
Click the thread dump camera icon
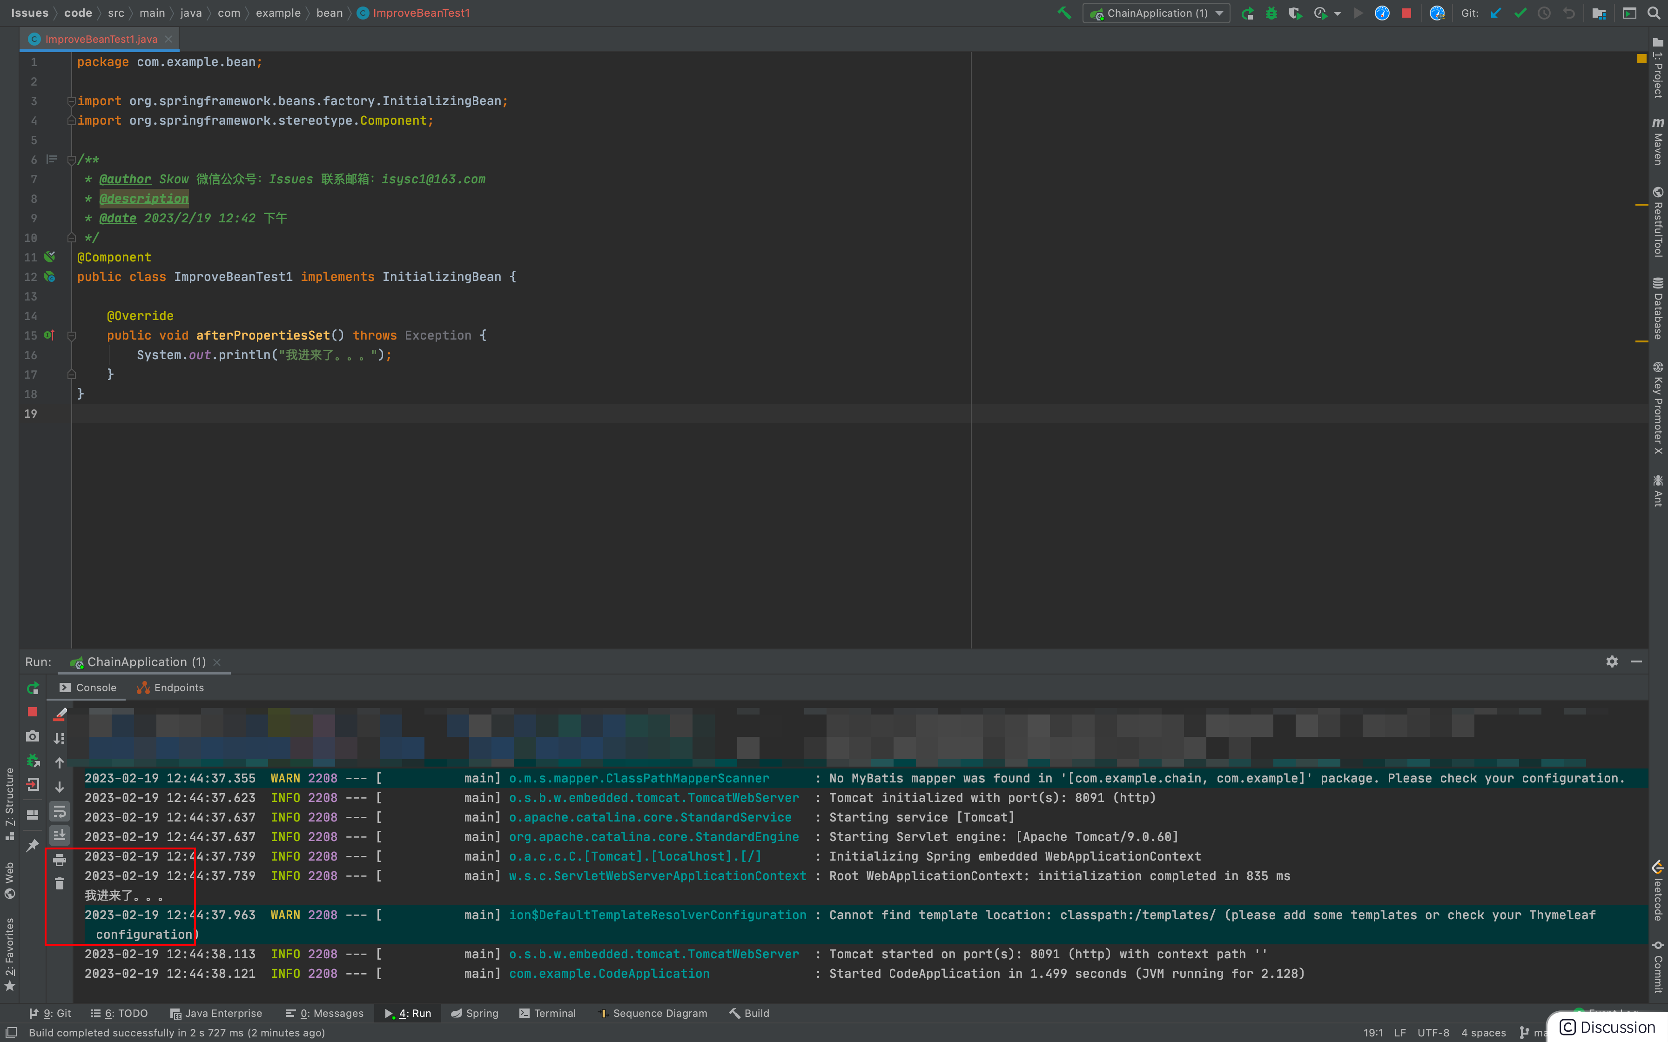(33, 737)
